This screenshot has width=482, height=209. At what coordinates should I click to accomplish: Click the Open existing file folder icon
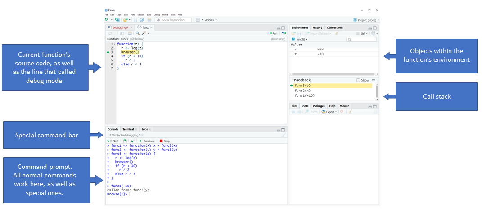click(x=126, y=20)
